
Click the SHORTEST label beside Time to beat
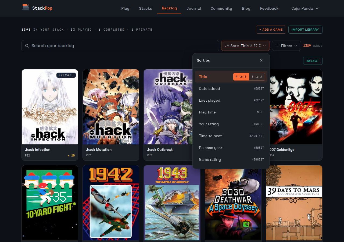tap(257, 136)
